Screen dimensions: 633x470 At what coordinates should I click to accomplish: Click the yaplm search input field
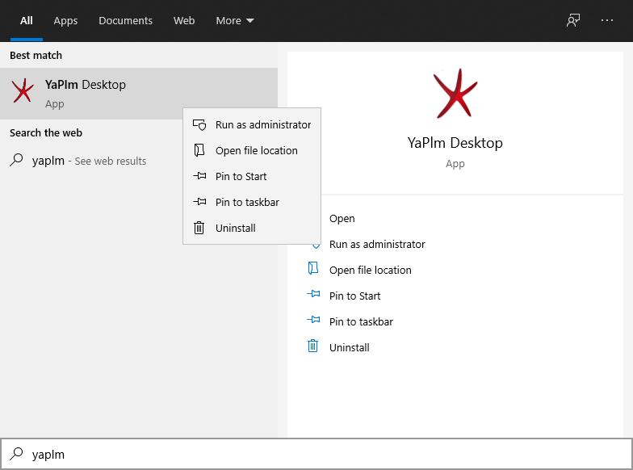(316, 454)
